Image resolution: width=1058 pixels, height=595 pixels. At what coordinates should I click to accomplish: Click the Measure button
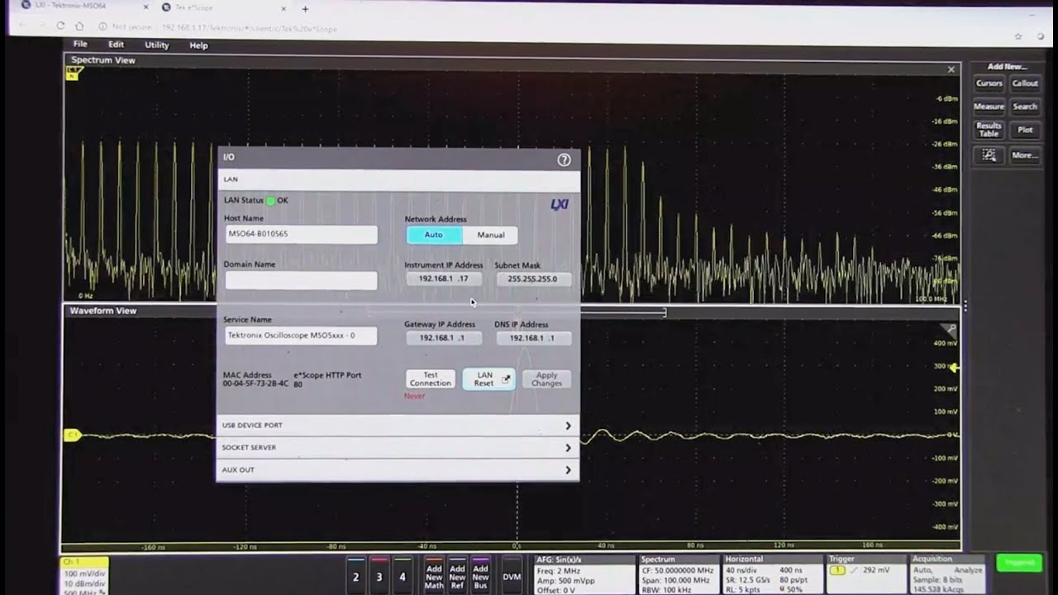click(989, 107)
